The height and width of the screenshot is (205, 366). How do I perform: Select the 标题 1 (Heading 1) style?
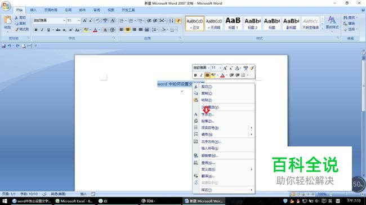click(x=233, y=23)
